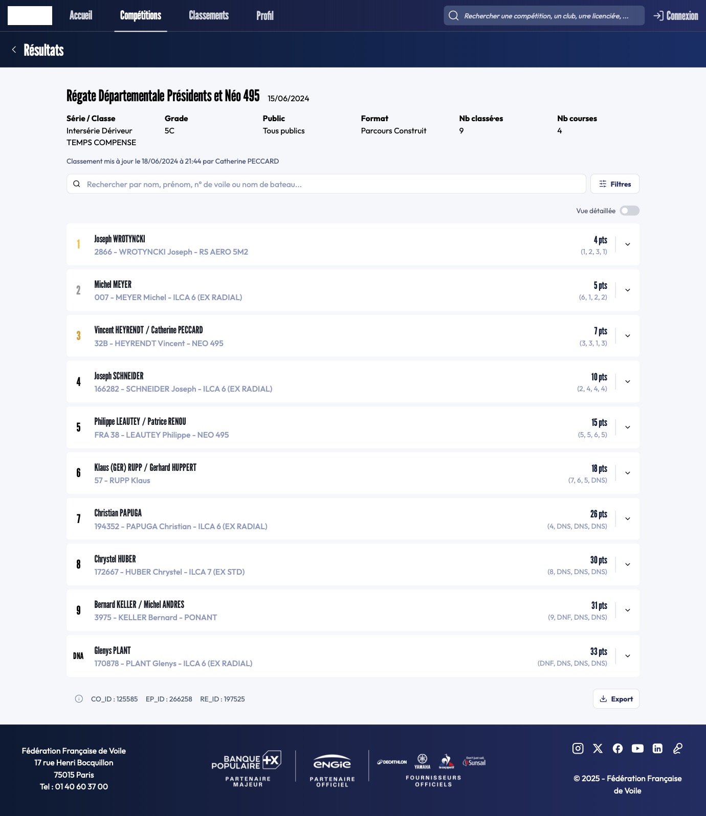
Task: Open the Facebook icon in footer
Action: tap(617, 749)
